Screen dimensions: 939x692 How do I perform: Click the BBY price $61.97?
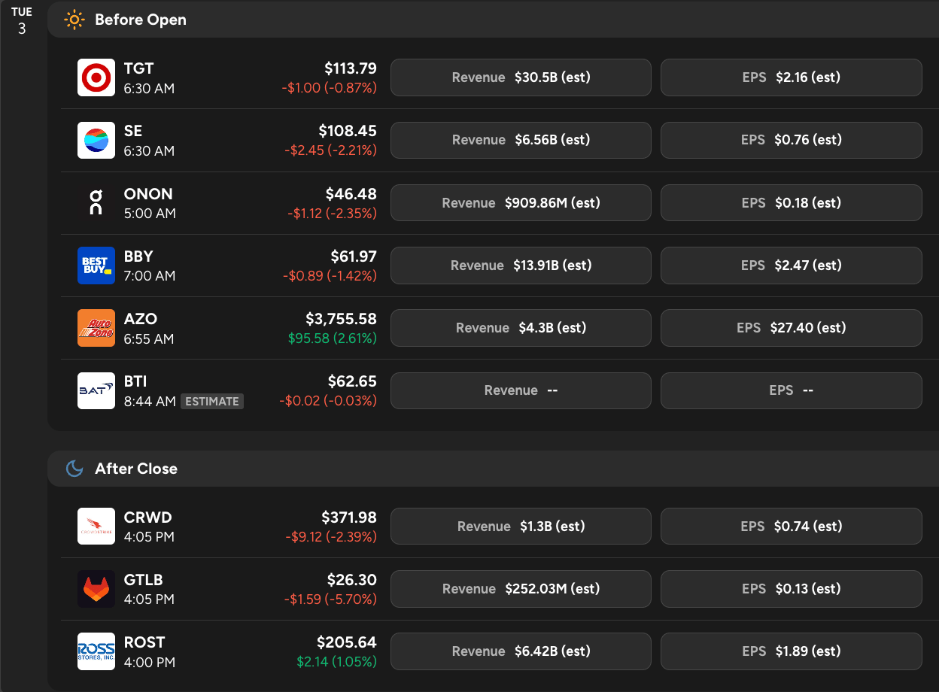point(354,256)
